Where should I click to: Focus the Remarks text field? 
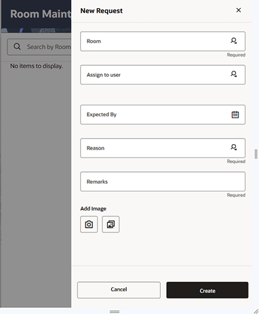tap(163, 181)
